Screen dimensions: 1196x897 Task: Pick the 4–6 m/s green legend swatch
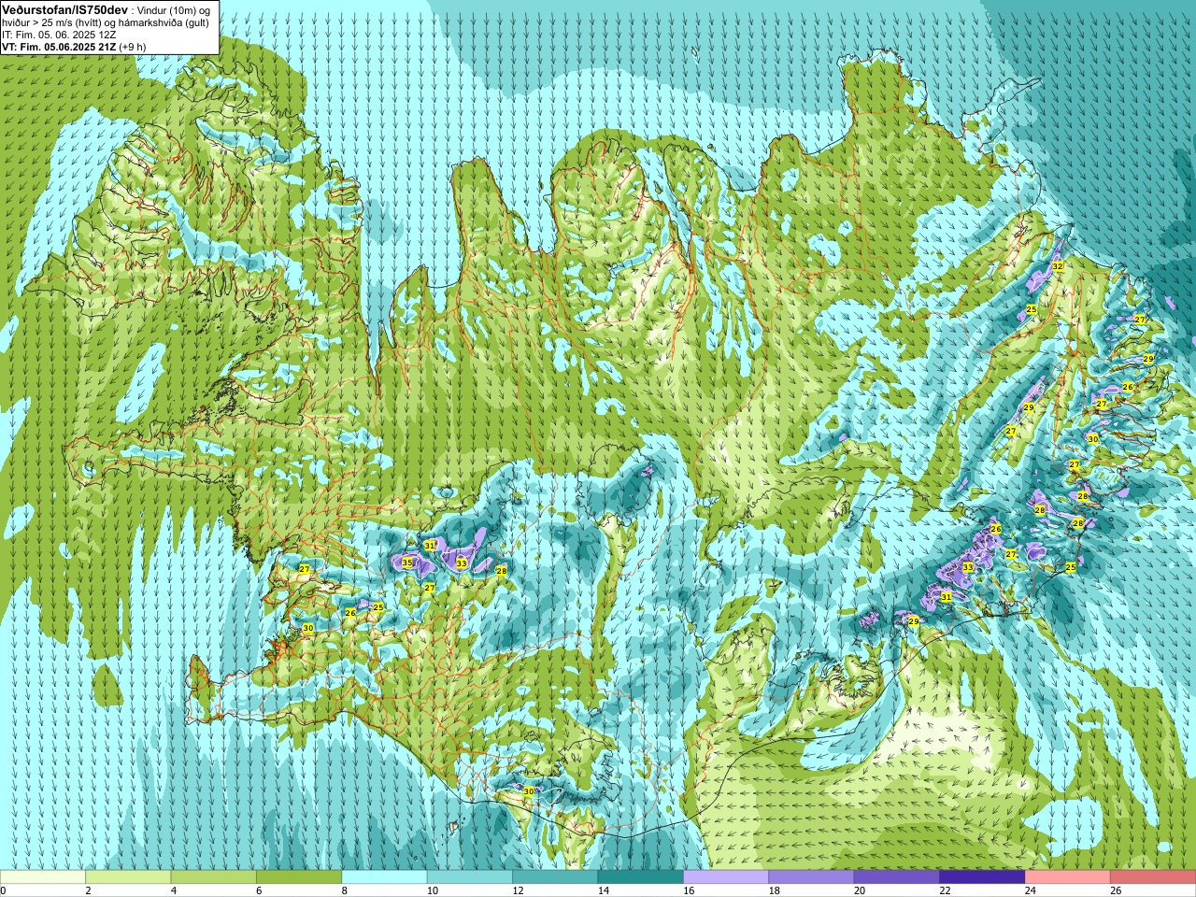click(x=213, y=877)
